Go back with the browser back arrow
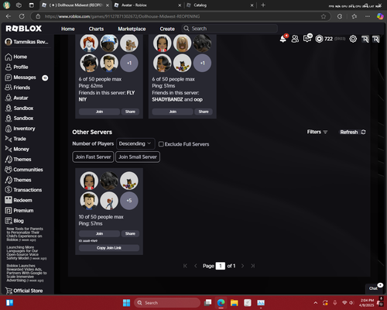The height and width of the screenshot is (310, 387). click(9, 16)
